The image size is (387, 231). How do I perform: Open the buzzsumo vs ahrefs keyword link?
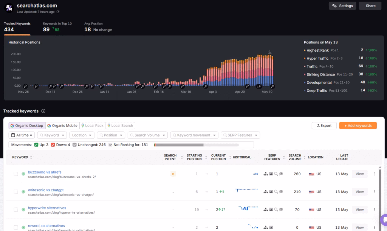point(45,172)
